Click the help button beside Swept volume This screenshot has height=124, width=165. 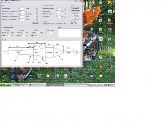(37, 9)
